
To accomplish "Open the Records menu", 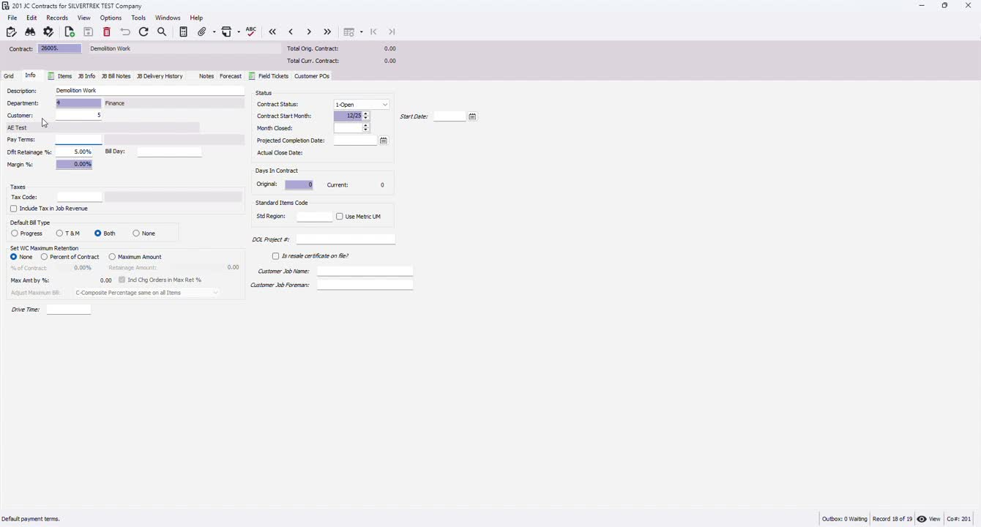I will pos(57,18).
